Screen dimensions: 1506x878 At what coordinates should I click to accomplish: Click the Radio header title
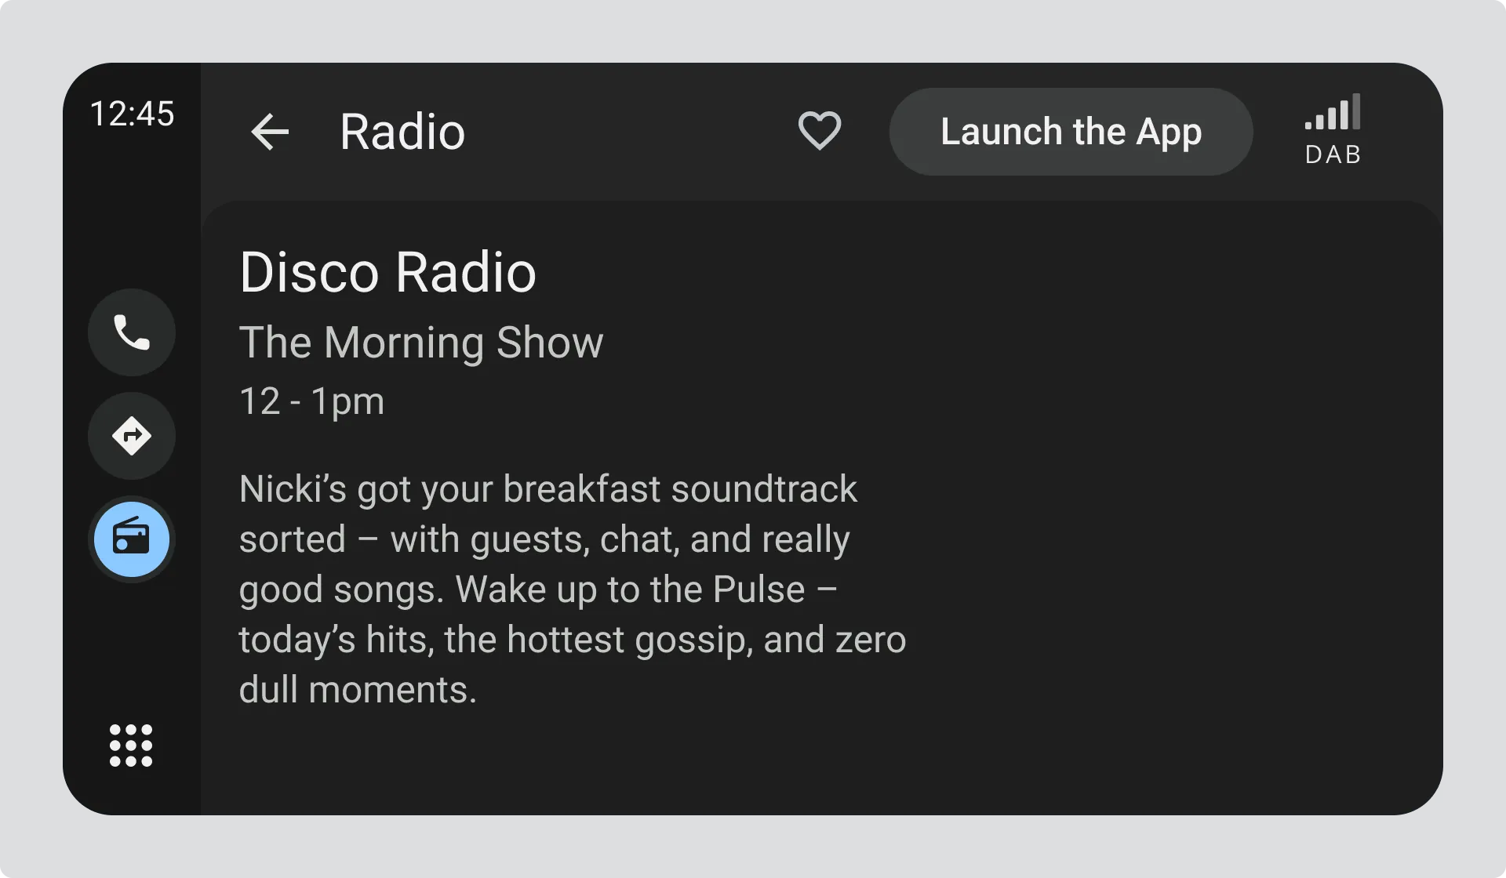402,132
